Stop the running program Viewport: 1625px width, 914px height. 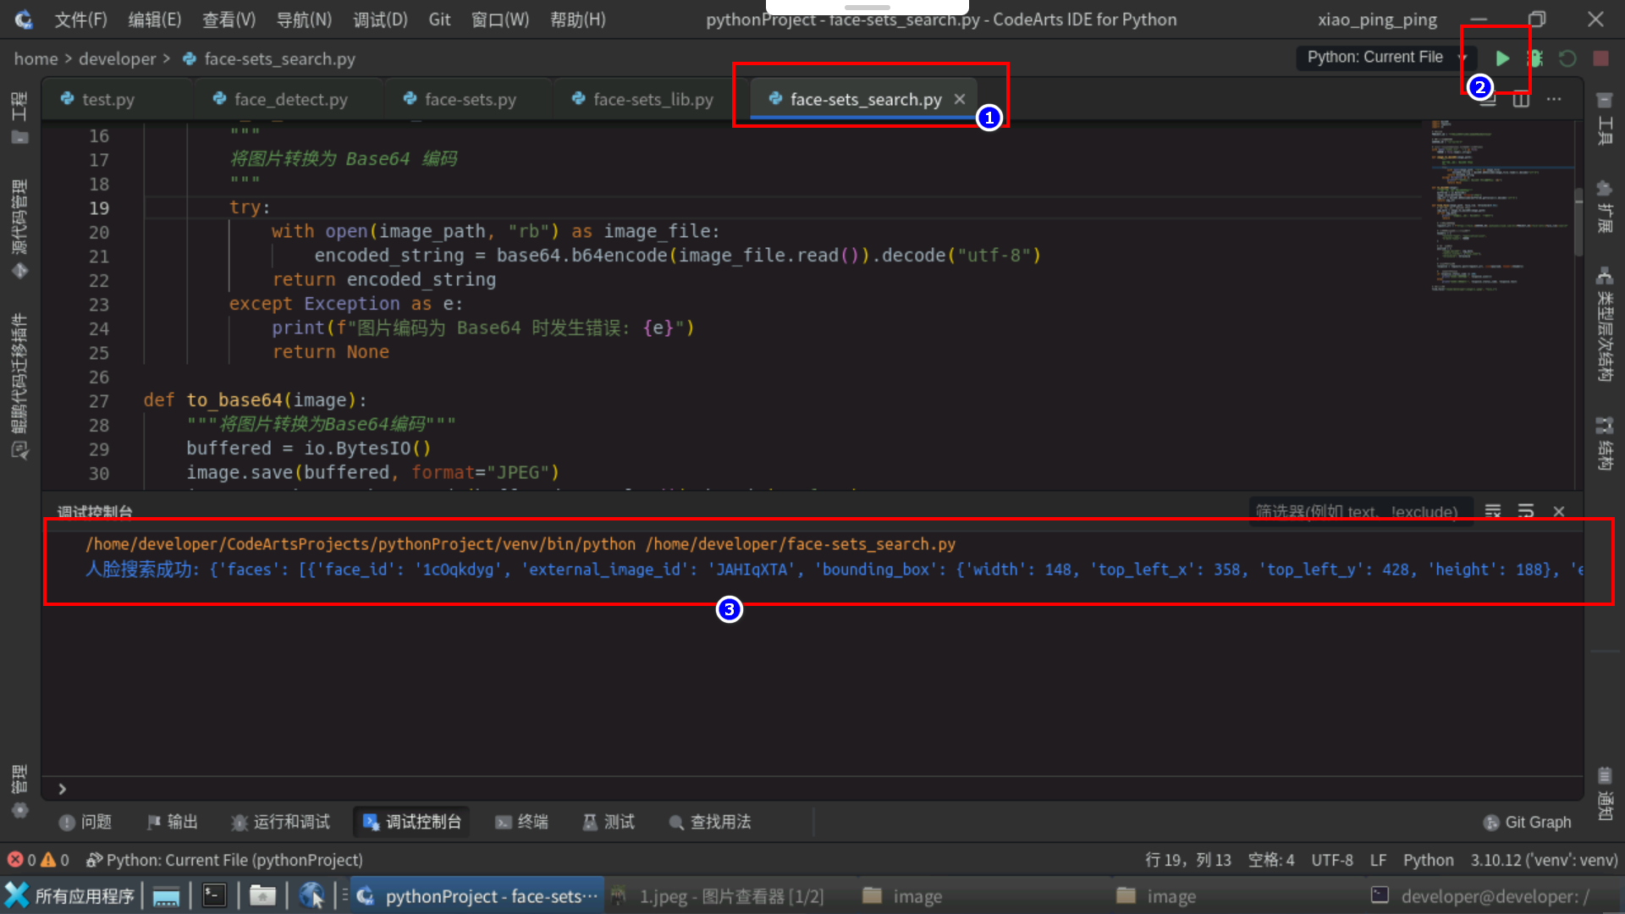pos(1600,58)
